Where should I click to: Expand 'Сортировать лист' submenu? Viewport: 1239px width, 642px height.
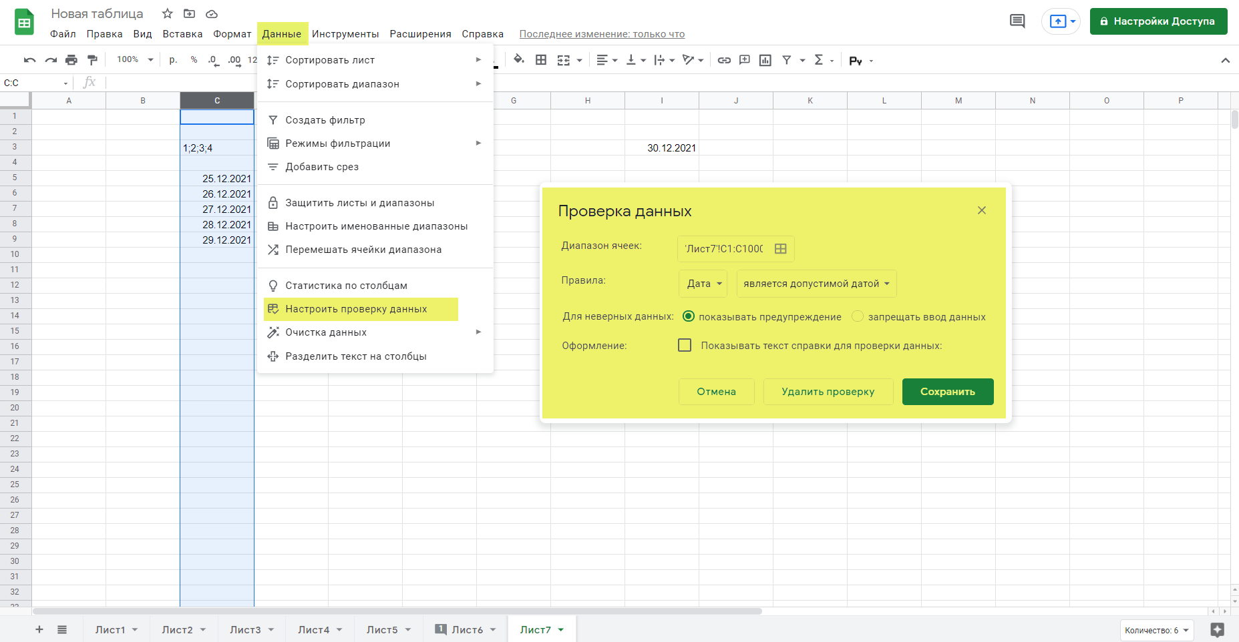(x=478, y=60)
